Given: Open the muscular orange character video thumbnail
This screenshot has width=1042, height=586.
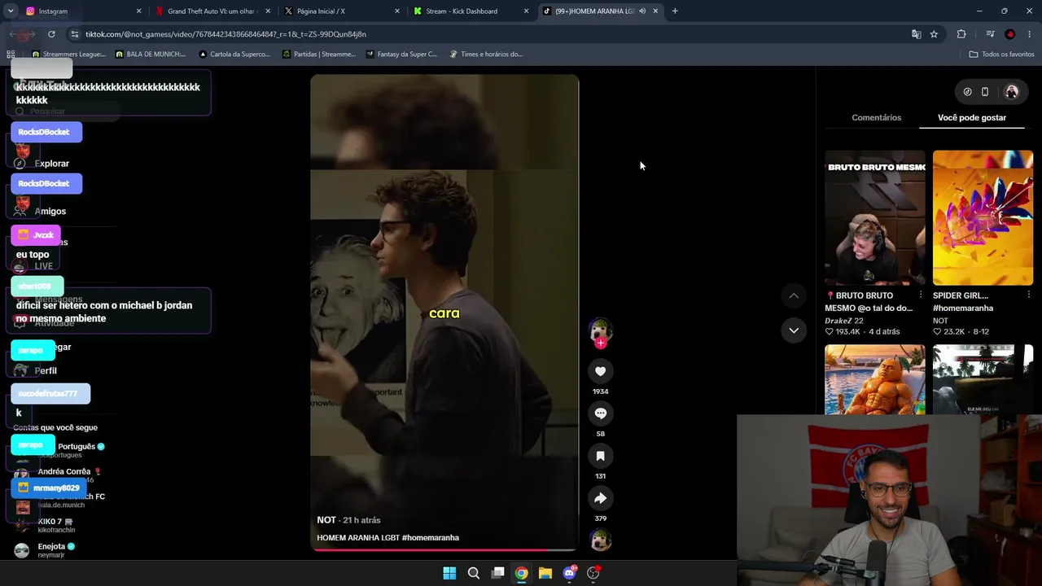Looking at the screenshot, I should coord(874,379).
